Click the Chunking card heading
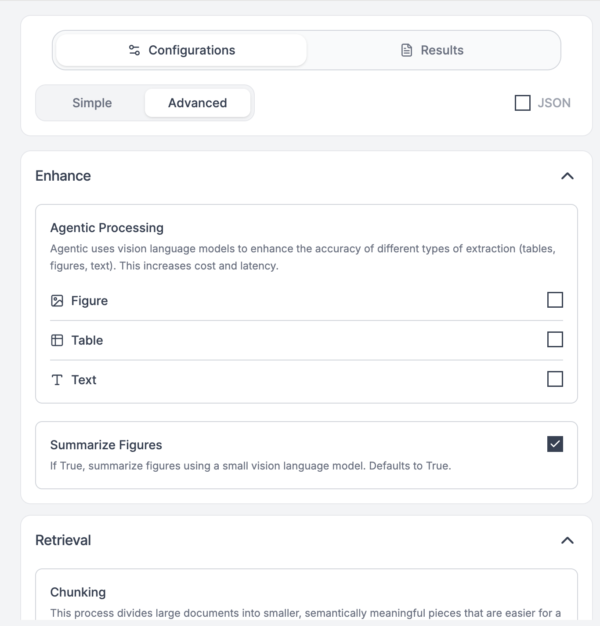The image size is (600, 626). click(x=78, y=592)
